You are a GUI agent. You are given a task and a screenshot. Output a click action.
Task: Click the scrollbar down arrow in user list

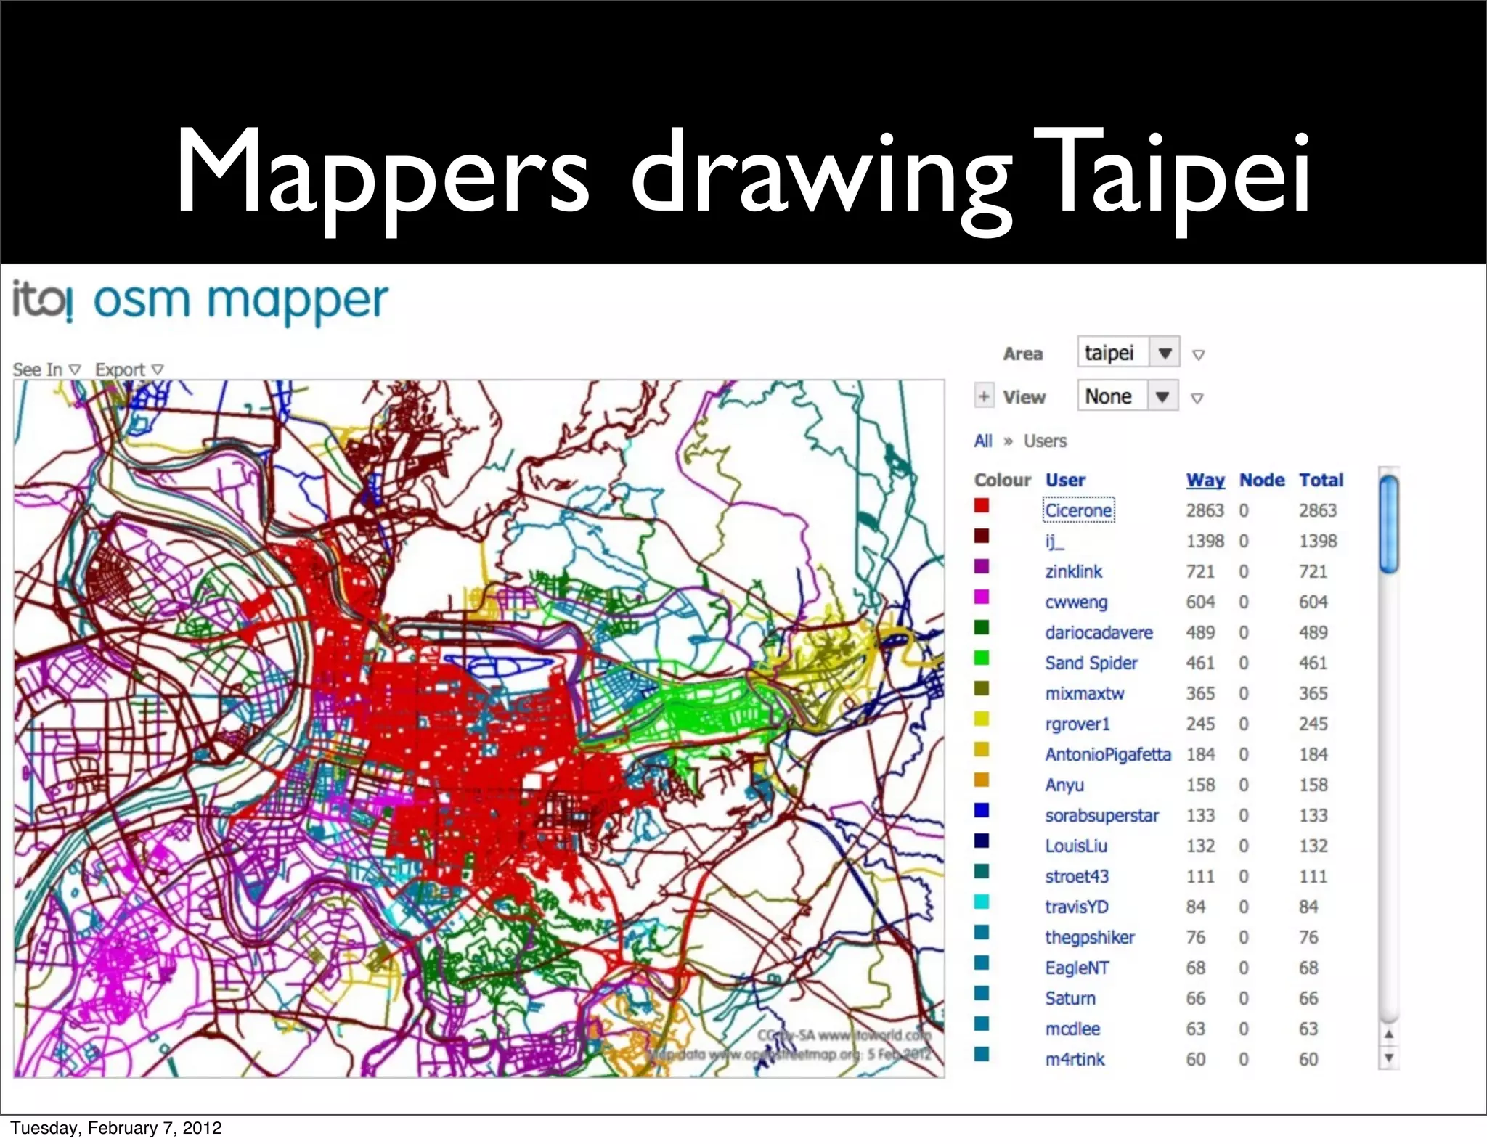coord(1388,1058)
